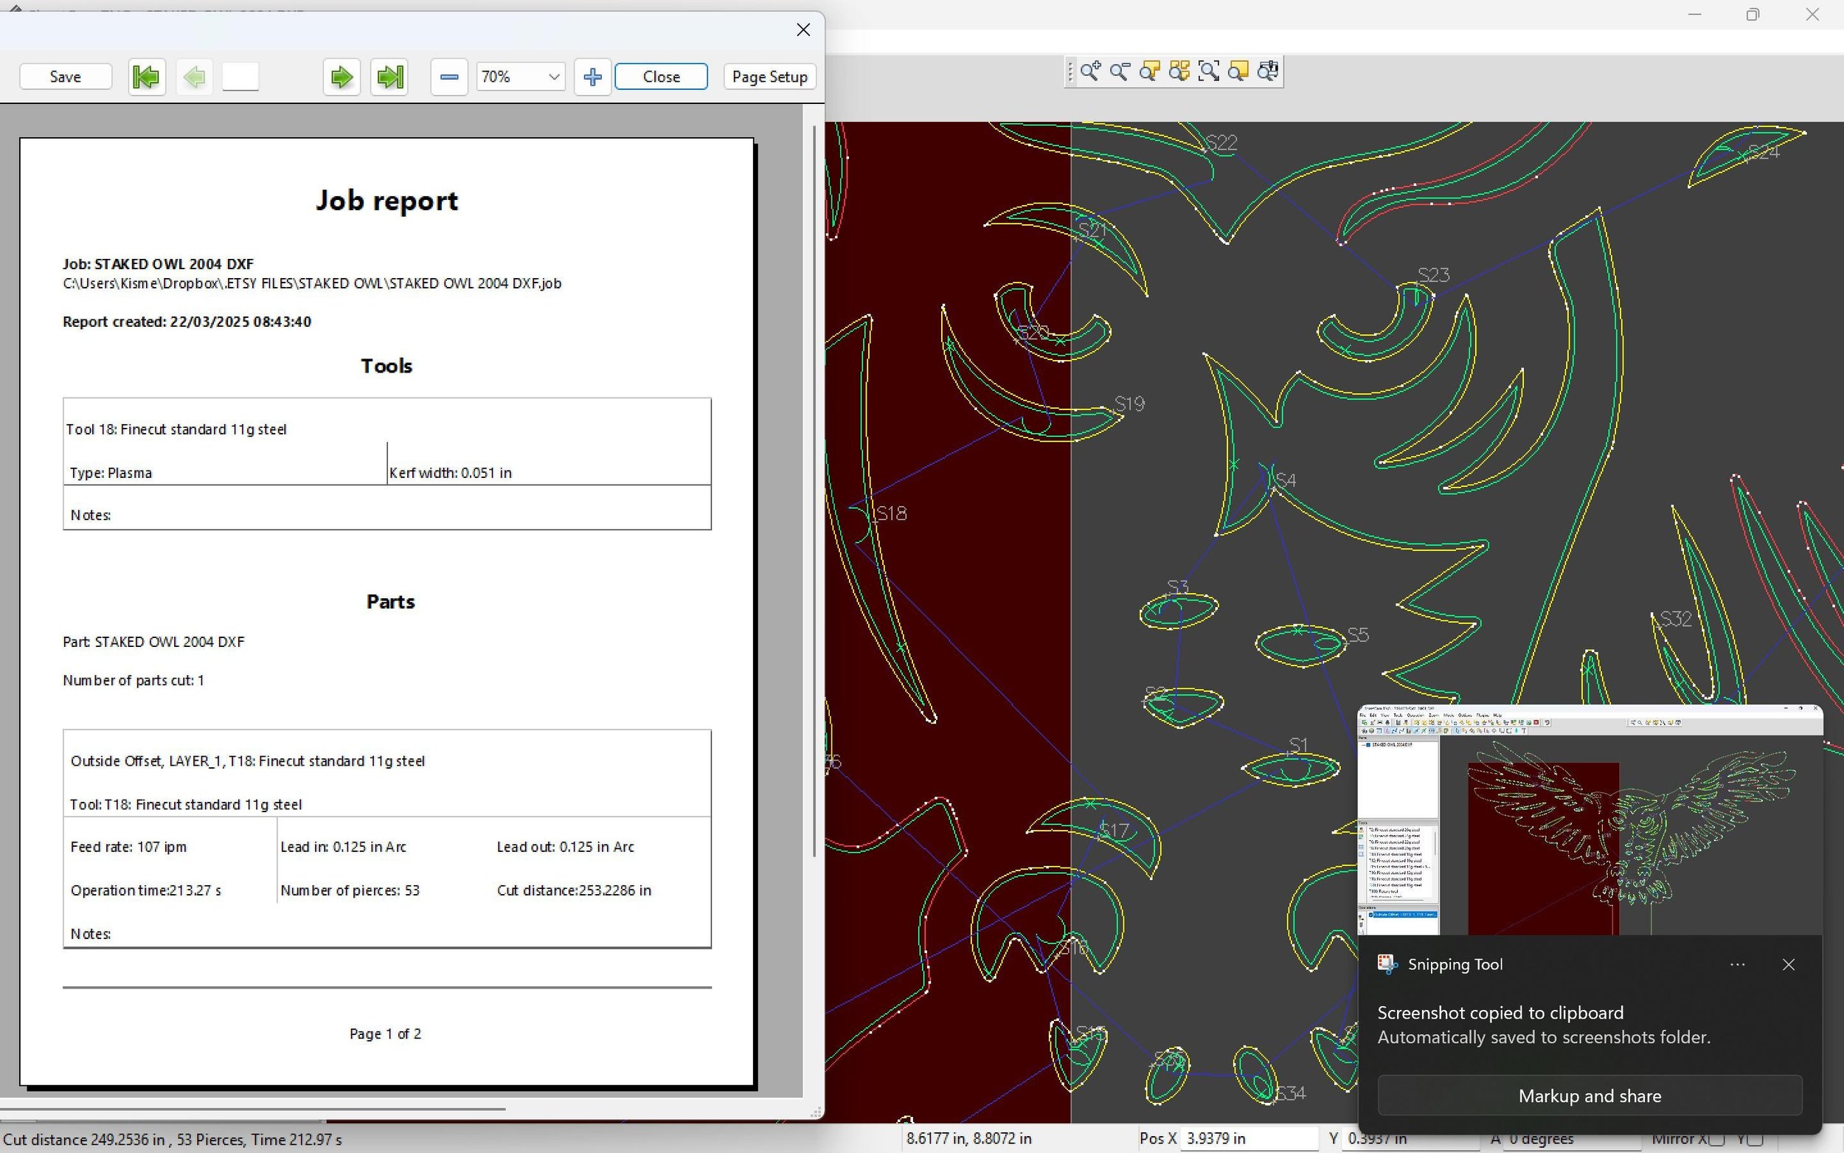The width and height of the screenshot is (1844, 1153).
Task: Click the 'Job: STAKED OWL 2004 DXF' line
Action: coord(158,264)
